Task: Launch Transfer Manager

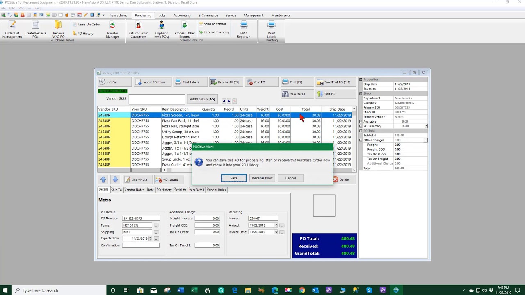Action: (x=112, y=30)
